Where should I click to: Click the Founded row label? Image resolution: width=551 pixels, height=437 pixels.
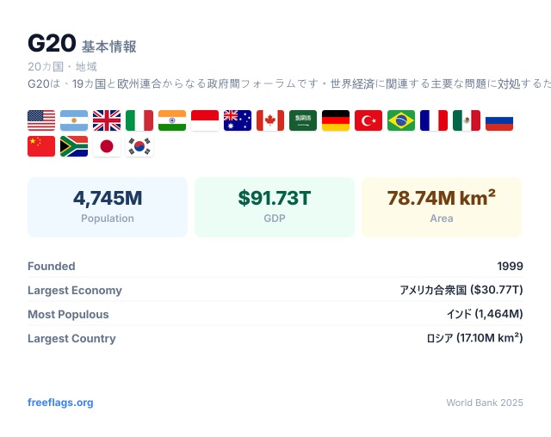[x=52, y=266]
